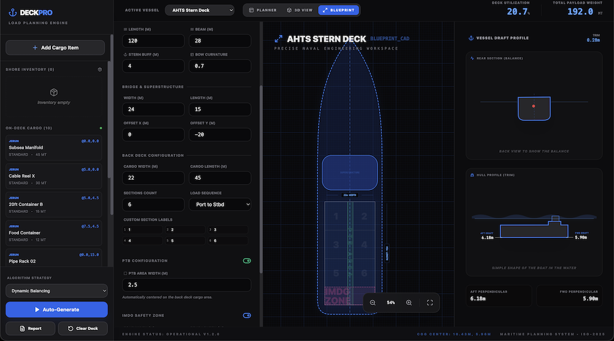
Task: Select the Cable Reel X cargo card
Action: tap(53, 177)
